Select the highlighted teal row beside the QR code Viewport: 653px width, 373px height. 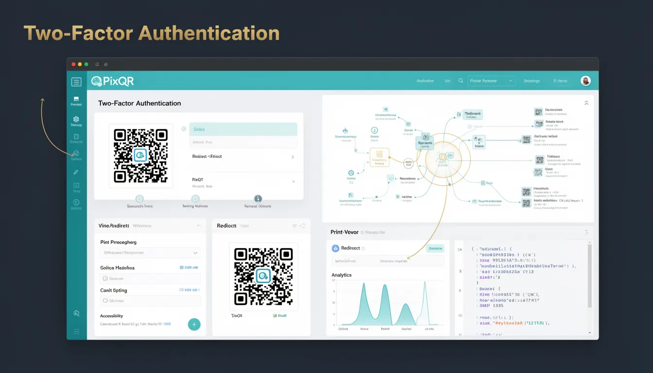(x=243, y=129)
